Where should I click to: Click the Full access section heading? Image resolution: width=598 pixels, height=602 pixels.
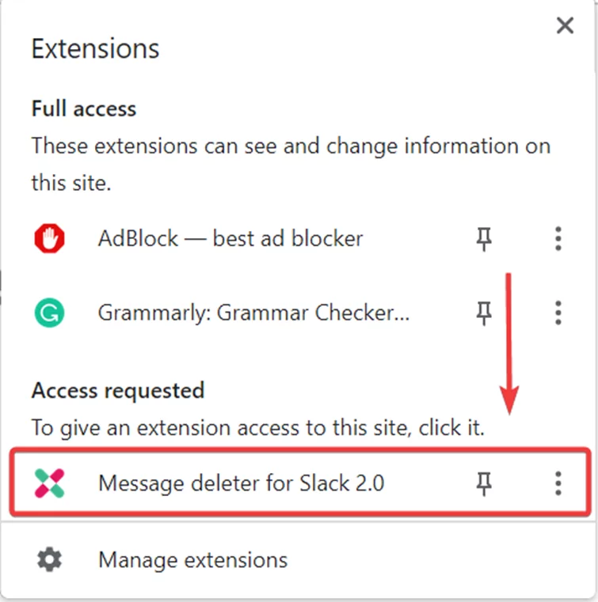[x=84, y=108]
